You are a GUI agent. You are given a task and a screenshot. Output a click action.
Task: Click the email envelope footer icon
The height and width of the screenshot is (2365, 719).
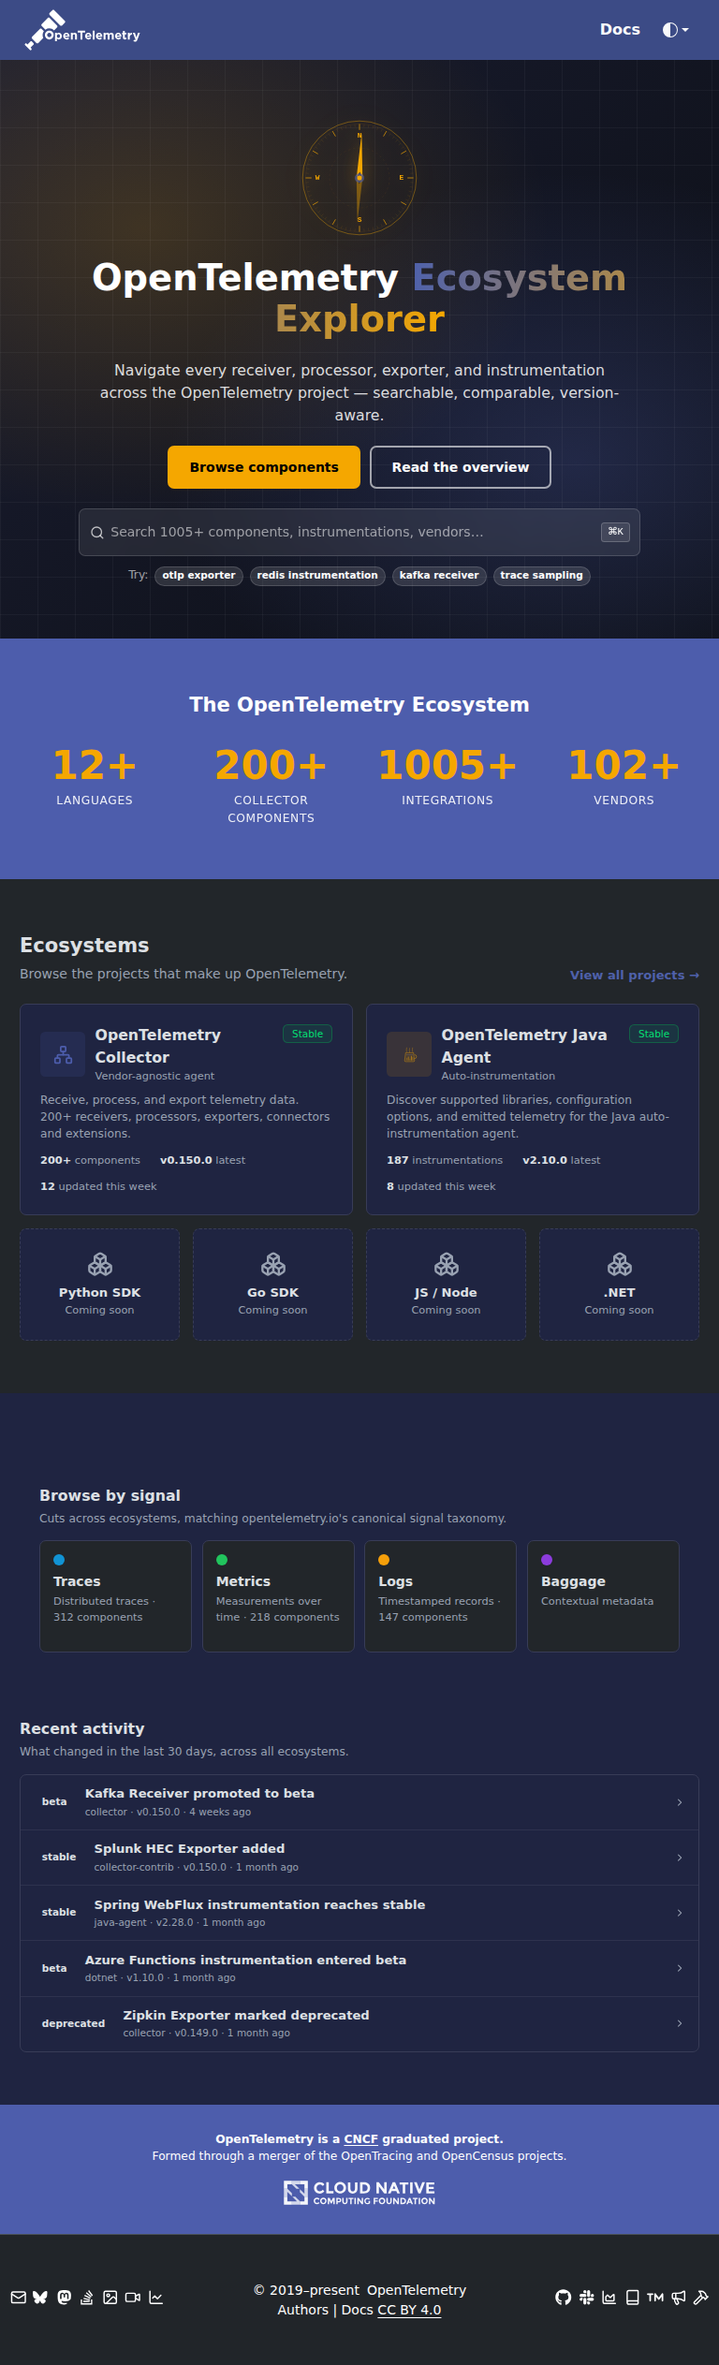click(18, 2297)
